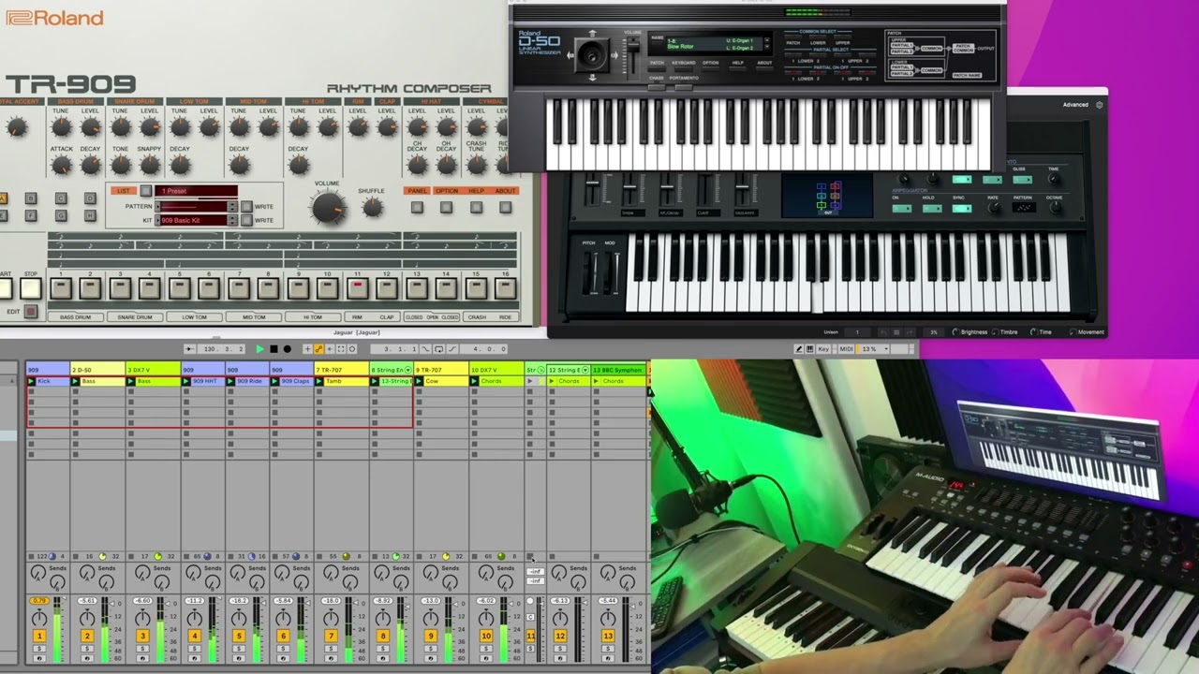The height and width of the screenshot is (674, 1199).
Task: Click TR-909 VOLUME knob
Action: 328,207
